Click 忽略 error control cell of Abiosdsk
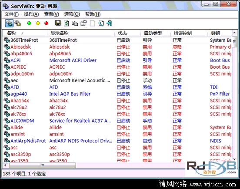Viewport: 240px width, 189px height. [x=177, y=47]
